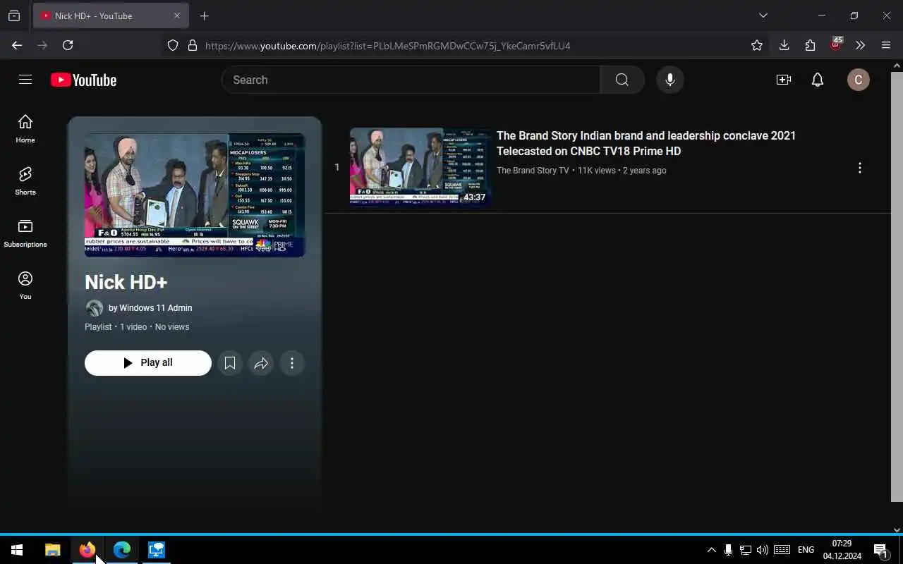Show hidden system tray icons
Image resolution: width=903 pixels, height=564 pixels.
click(711, 550)
